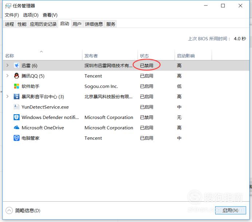The height and width of the screenshot is (222, 252).
Task: Click the Windows Defender shield icon
Action: [x=16, y=117]
